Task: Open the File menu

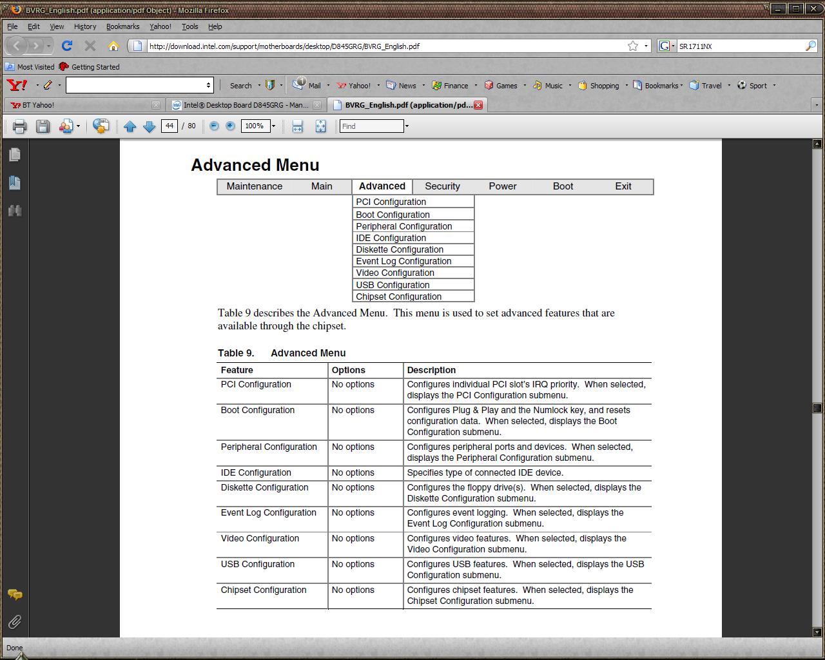Action: [12, 26]
